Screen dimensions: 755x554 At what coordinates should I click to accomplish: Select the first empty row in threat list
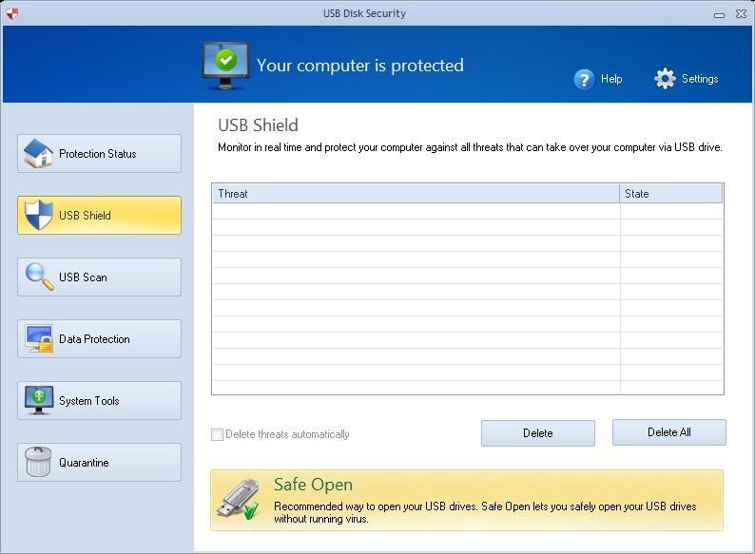[x=415, y=211]
